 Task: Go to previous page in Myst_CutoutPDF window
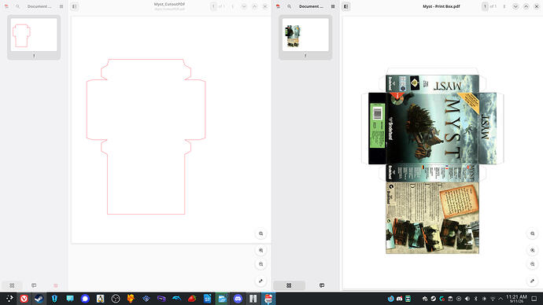(254, 6)
